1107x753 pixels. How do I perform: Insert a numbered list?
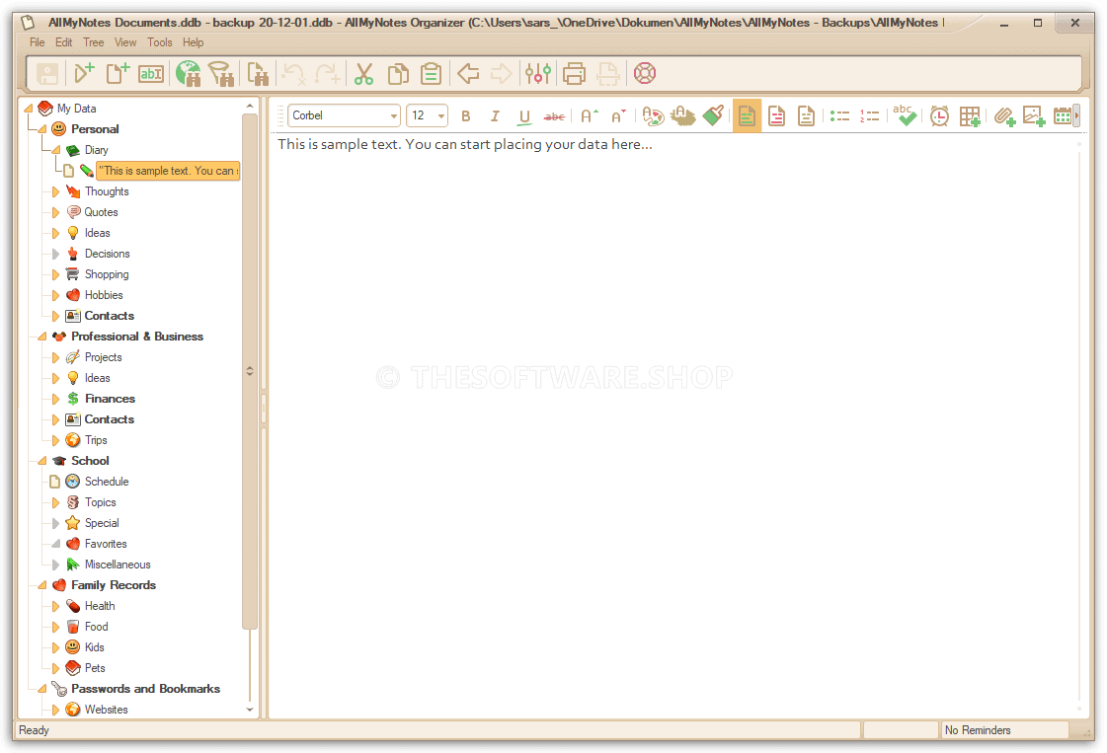pyautogui.click(x=869, y=115)
